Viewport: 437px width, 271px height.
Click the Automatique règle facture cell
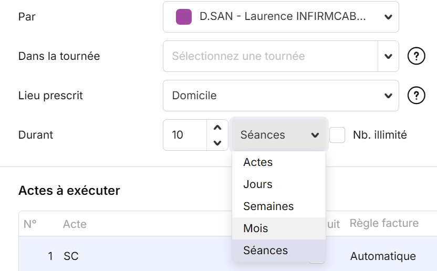pyautogui.click(x=383, y=256)
